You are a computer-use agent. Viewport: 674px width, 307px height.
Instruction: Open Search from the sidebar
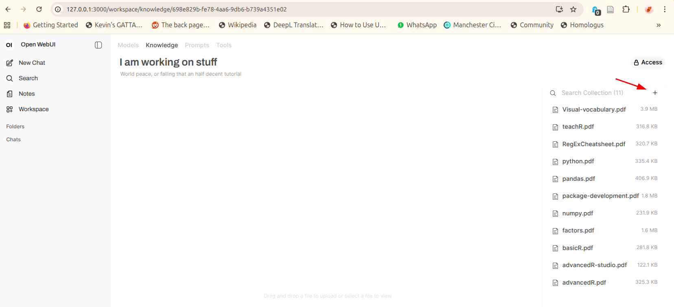click(28, 78)
